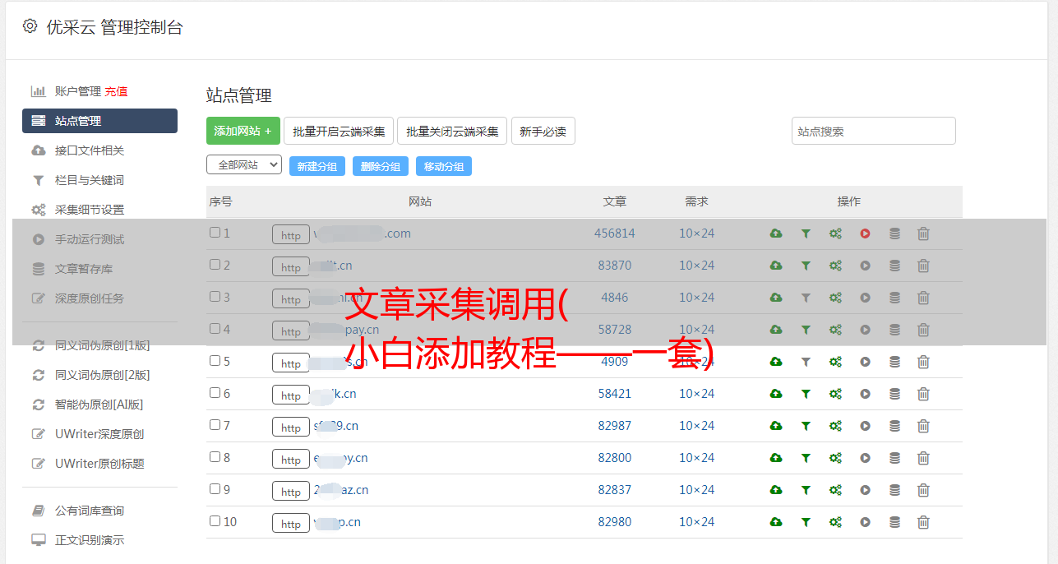Tick the checkbox for site number 5

pyautogui.click(x=215, y=361)
